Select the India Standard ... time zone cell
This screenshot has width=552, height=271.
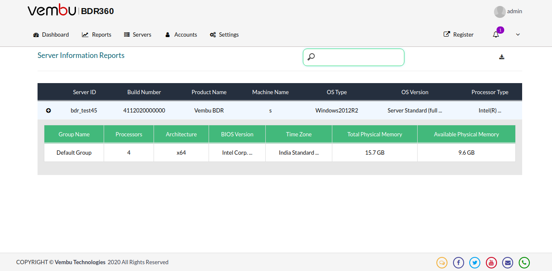point(299,153)
